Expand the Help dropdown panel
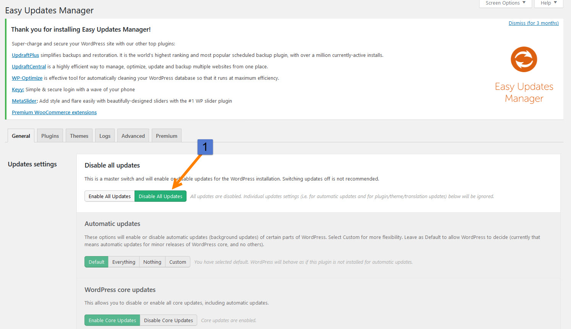The image size is (571, 329). pyautogui.click(x=548, y=3)
